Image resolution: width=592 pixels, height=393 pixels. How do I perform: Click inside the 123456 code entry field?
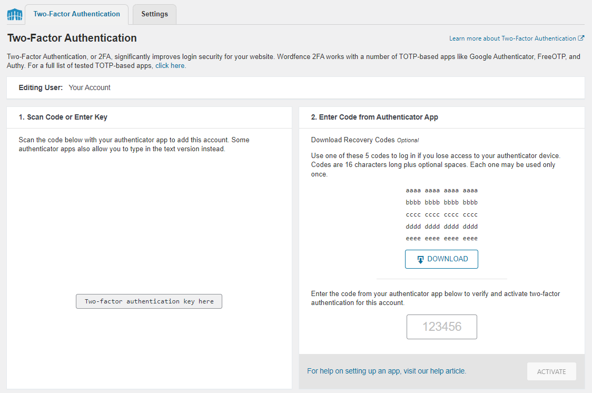(441, 327)
